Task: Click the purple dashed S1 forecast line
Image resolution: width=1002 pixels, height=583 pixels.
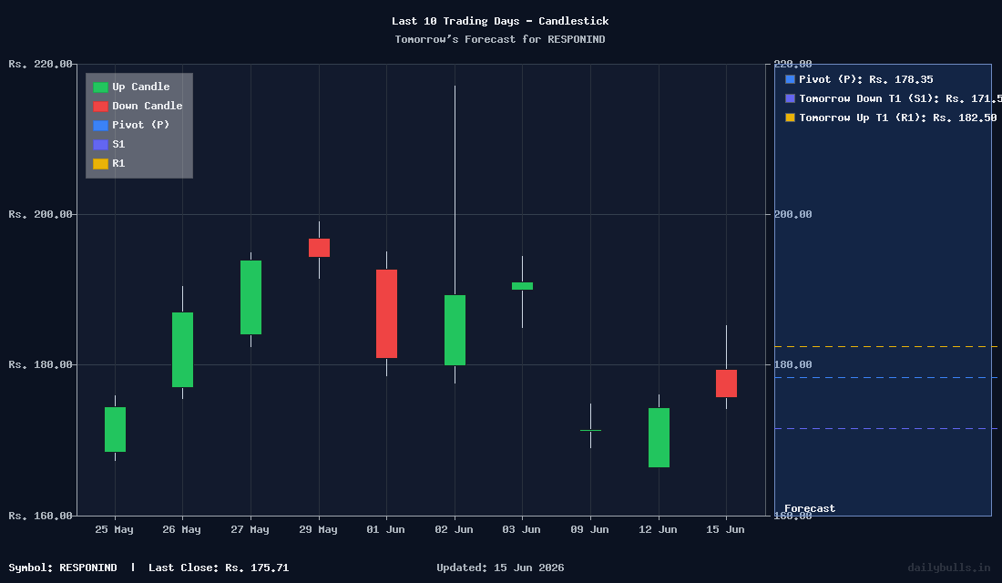Action: coord(884,428)
